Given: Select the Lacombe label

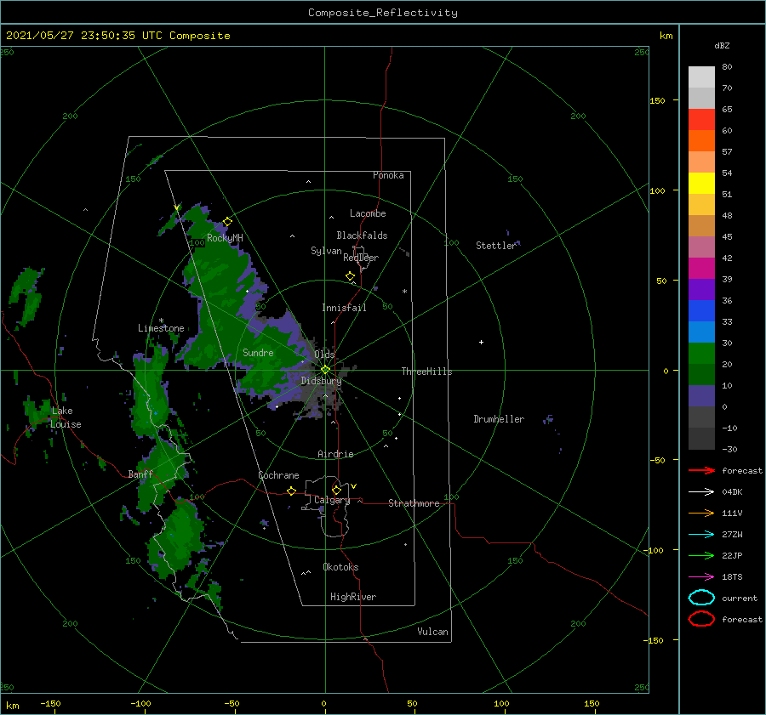Looking at the screenshot, I should click(368, 213).
